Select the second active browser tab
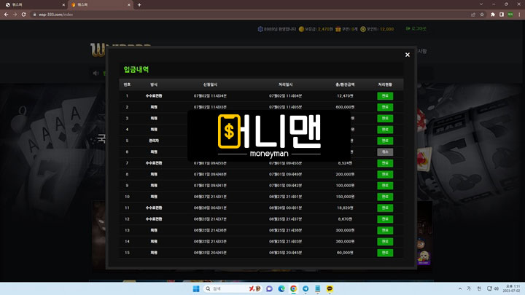This screenshot has width=525, height=295. 101,4
